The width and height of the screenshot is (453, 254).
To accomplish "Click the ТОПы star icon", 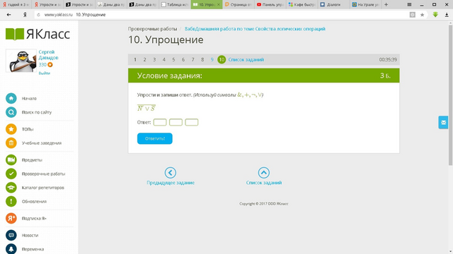I will tap(11, 129).
